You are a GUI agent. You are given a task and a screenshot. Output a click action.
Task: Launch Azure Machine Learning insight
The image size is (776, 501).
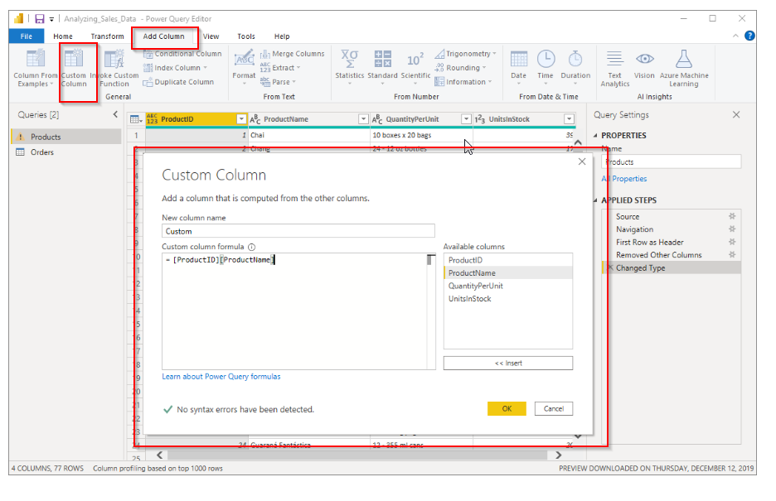pos(684,68)
